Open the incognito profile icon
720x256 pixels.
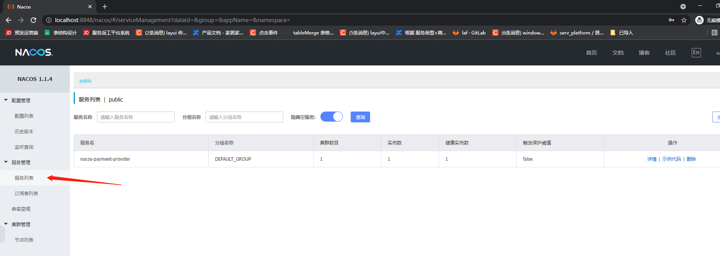pos(699,20)
